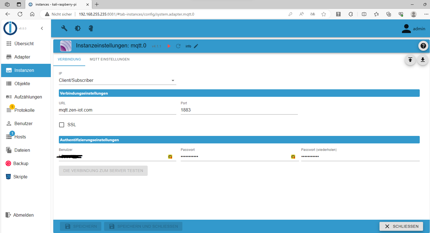The image size is (430, 233).
Task: Open the collections icon
Action: [x=389, y=14]
